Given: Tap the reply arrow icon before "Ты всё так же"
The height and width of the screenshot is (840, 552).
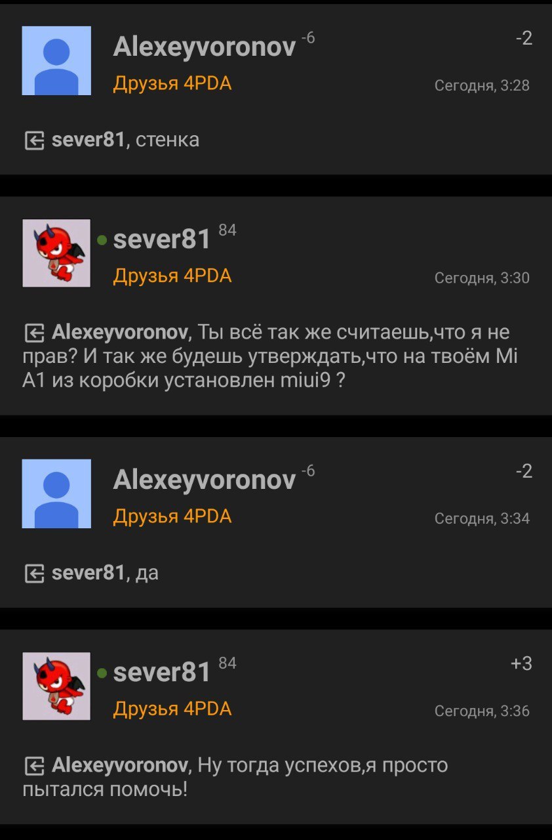Looking at the screenshot, I should point(34,333).
